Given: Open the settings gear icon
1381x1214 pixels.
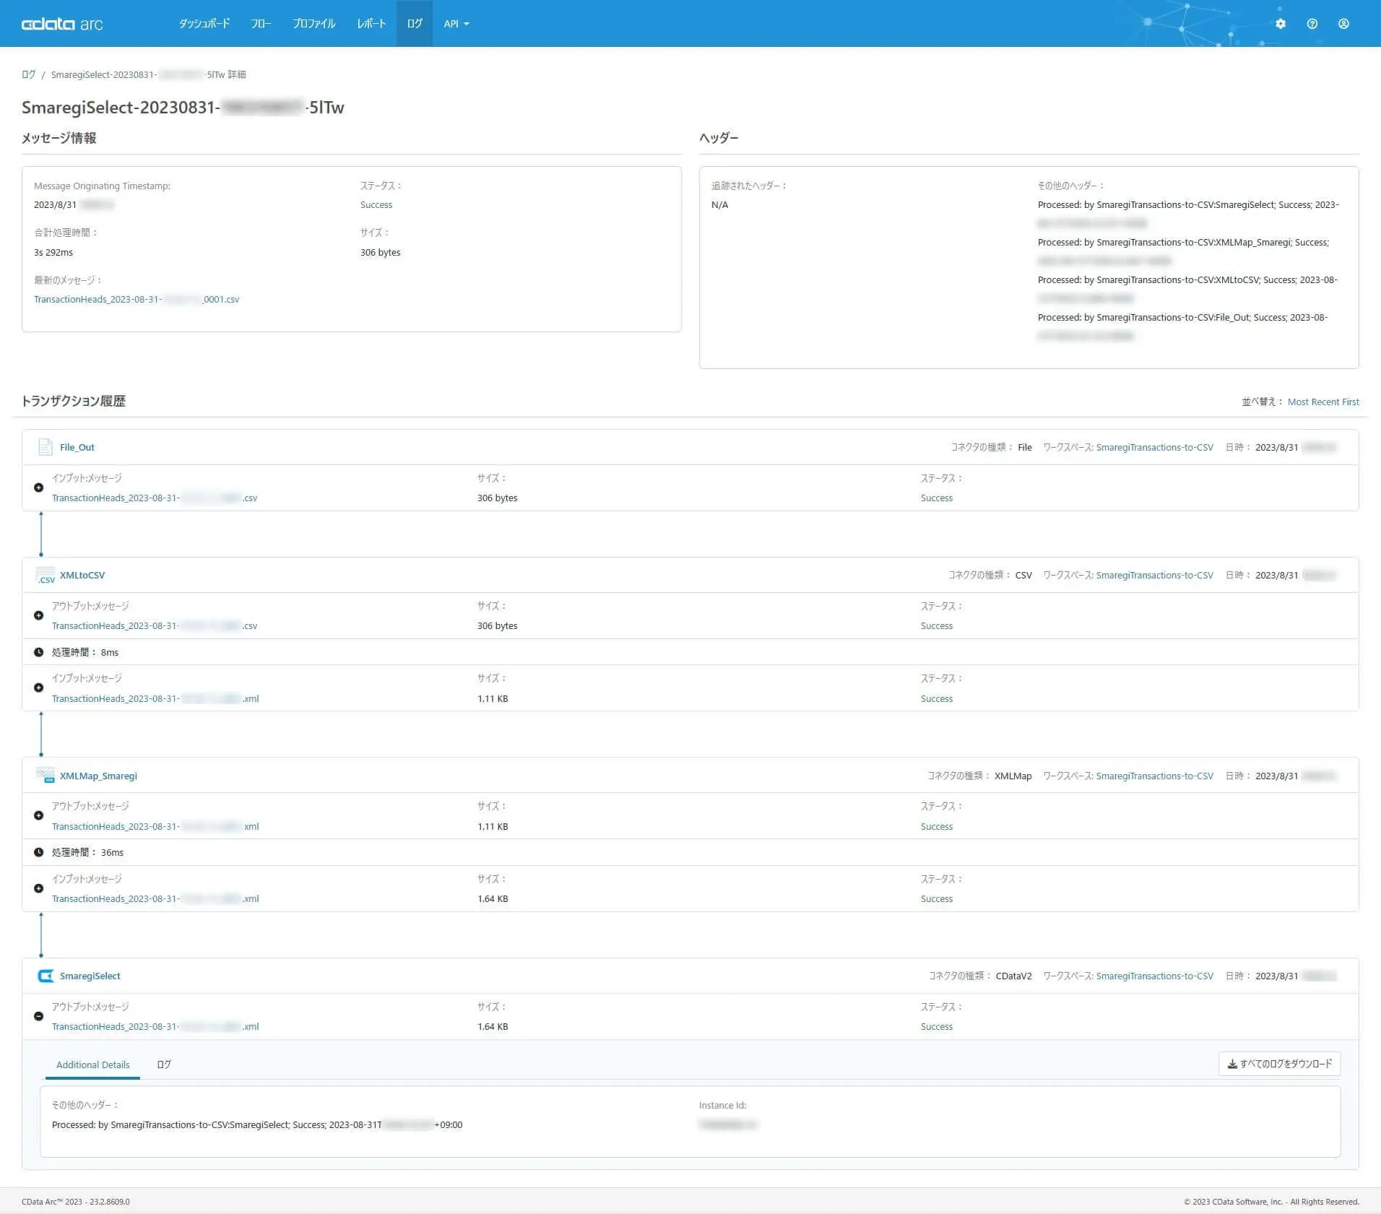Looking at the screenshot, I should 1280,24.
